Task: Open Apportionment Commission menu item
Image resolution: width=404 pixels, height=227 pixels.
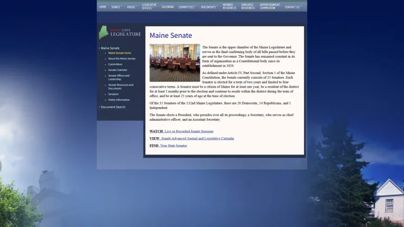Action: [x=269, y=6]
